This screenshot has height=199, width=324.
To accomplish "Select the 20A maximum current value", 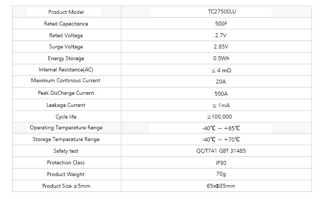I will coord(220,81).
